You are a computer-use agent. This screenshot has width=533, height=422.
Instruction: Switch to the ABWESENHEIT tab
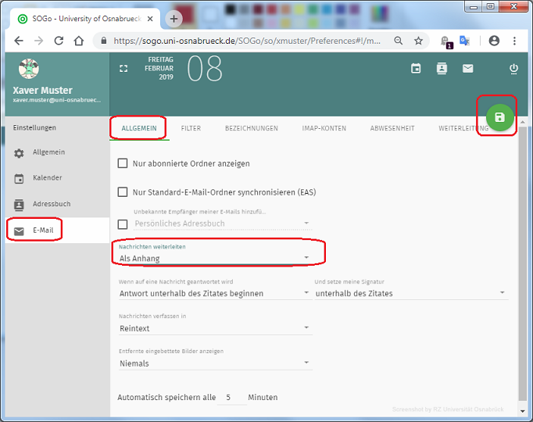[392, 128]
